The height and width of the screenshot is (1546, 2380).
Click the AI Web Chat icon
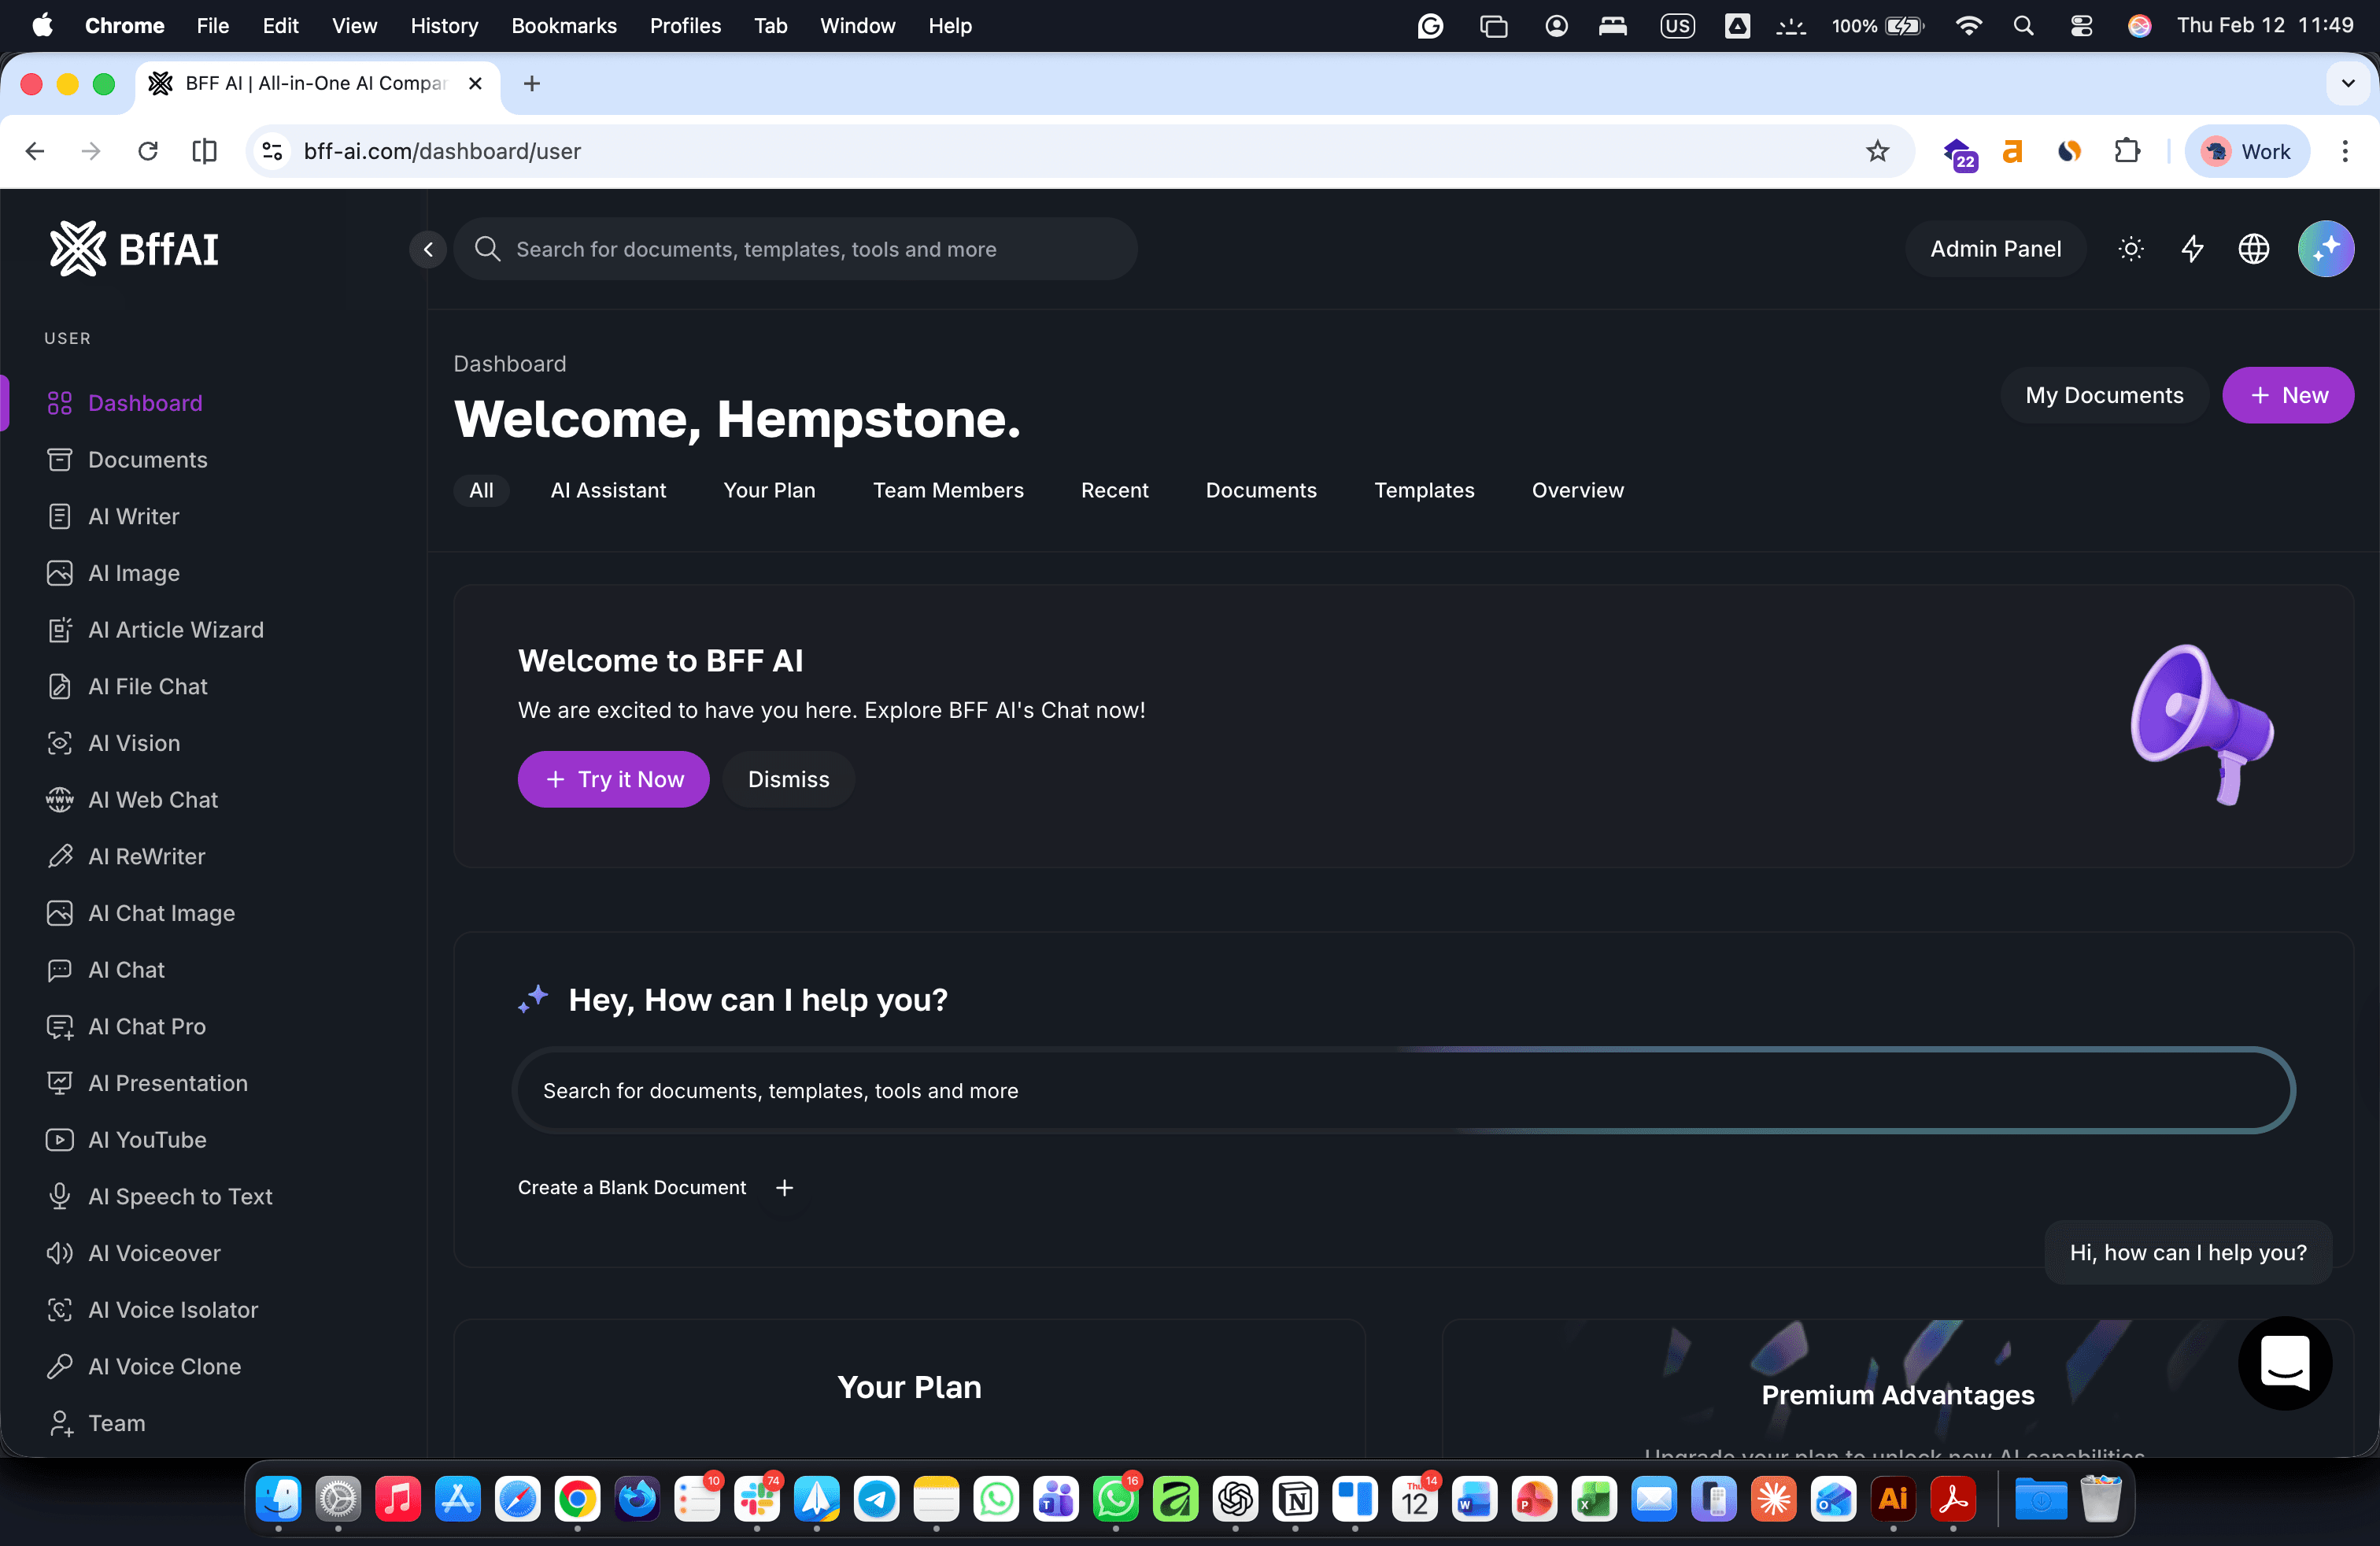coord(60,800)
